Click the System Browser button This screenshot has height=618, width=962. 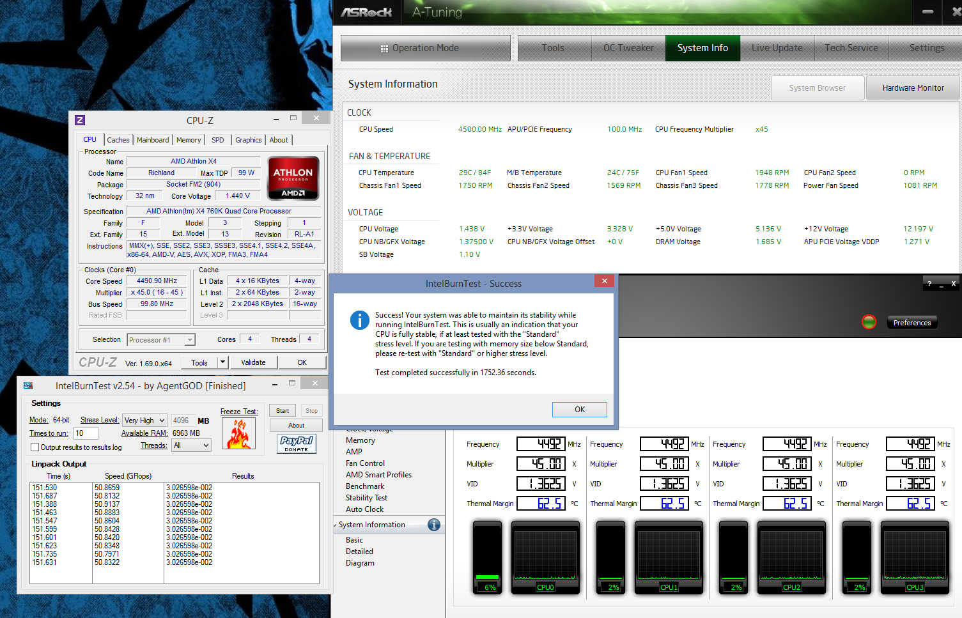pos(818,88)
